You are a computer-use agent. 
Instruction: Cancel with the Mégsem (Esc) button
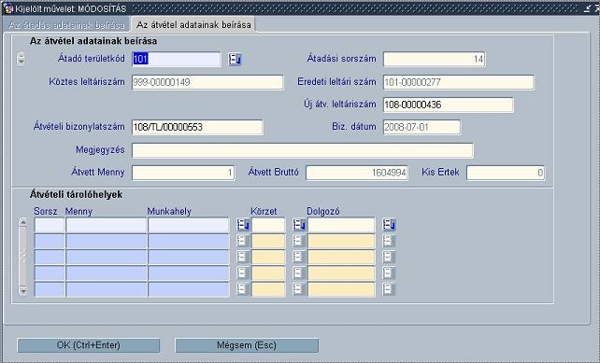click(x=247, y=345)
